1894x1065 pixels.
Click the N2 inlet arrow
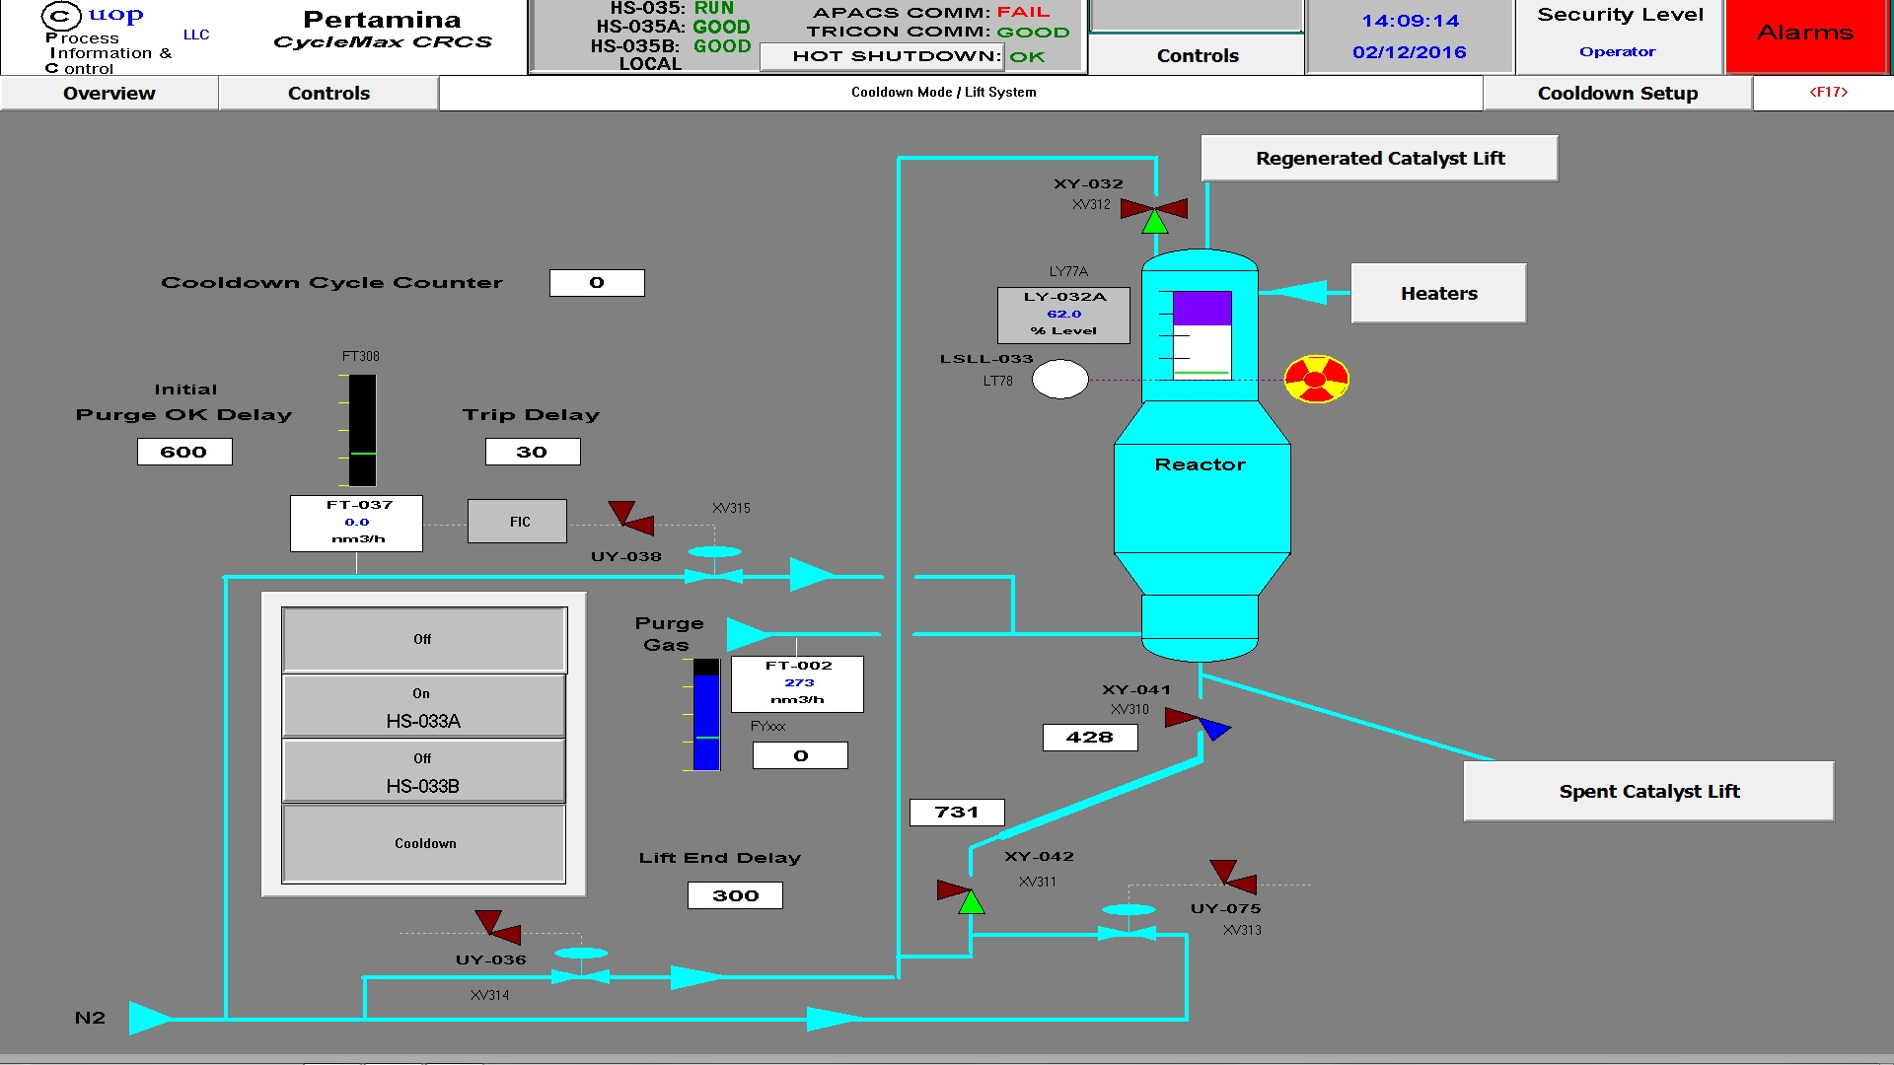click(151, 1018)
